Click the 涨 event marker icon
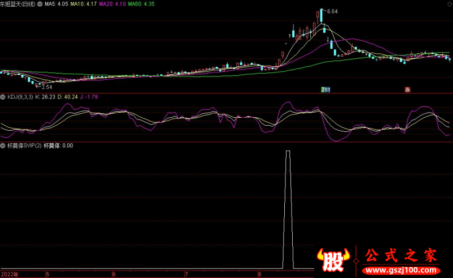The height and width of the screenshot is (278, 453). (x=407, y=89)
